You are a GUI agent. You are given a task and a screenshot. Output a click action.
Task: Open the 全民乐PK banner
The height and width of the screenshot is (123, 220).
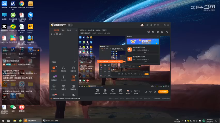pyautogui.click(x=142, y=42)
